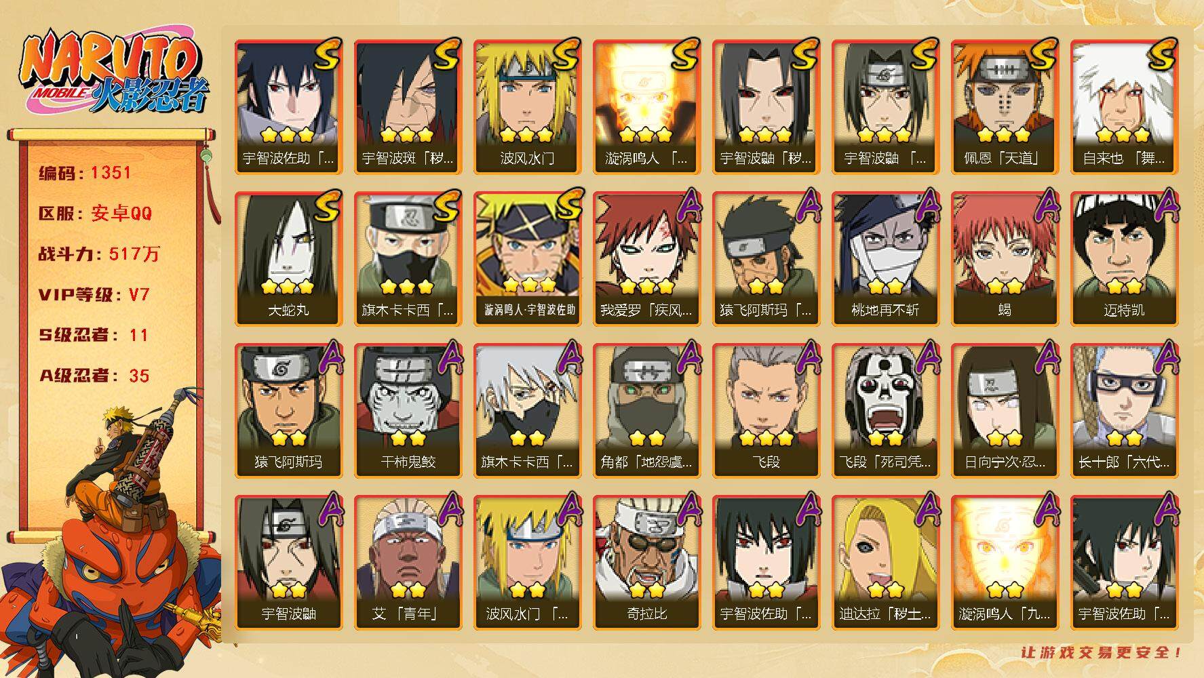
Task: Choose the 迈特凯 ninja portrait
Action: coord(1124,258)
